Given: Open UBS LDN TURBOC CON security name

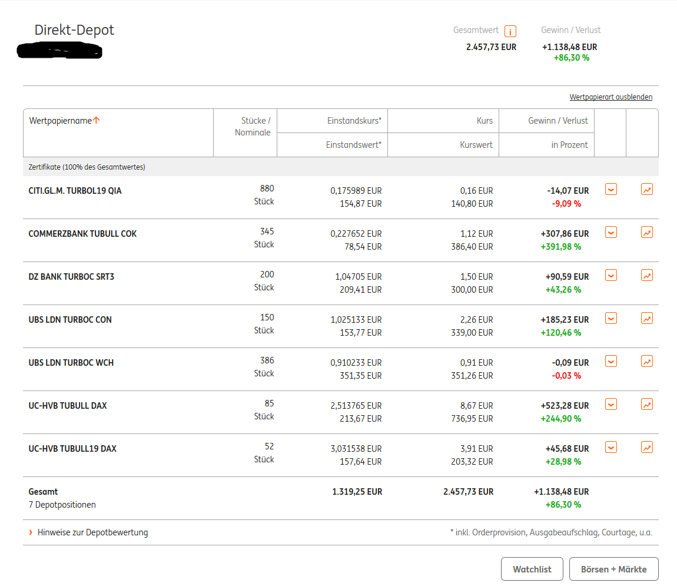Looking at the screenshot, I should (x=70, y=320).
